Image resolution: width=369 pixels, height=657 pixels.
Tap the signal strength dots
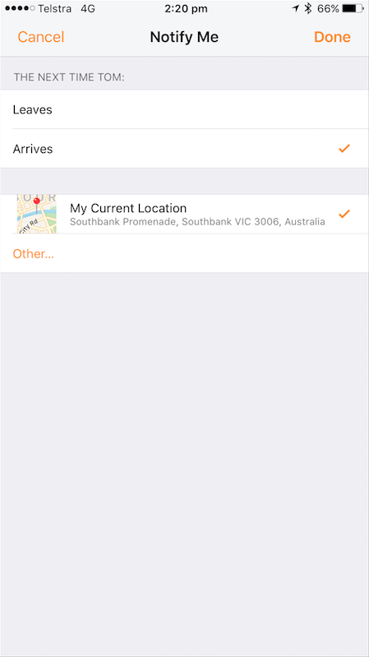pyautogui.click(x=20, y=8)
